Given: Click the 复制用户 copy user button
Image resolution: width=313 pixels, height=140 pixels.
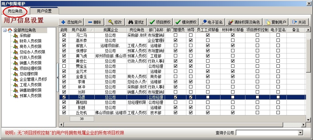Looking at the screenshot, I should click(276, 22).
